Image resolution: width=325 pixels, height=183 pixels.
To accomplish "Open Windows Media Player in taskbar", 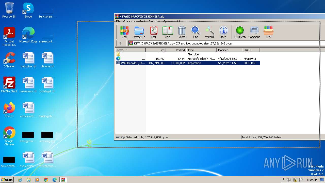I will 37,180.
